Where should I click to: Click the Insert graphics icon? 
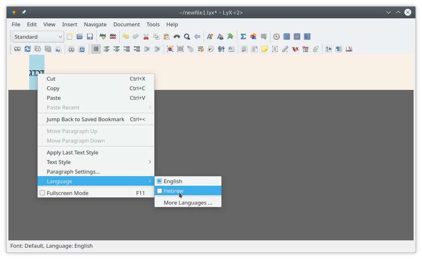click(x=253, y=37)
